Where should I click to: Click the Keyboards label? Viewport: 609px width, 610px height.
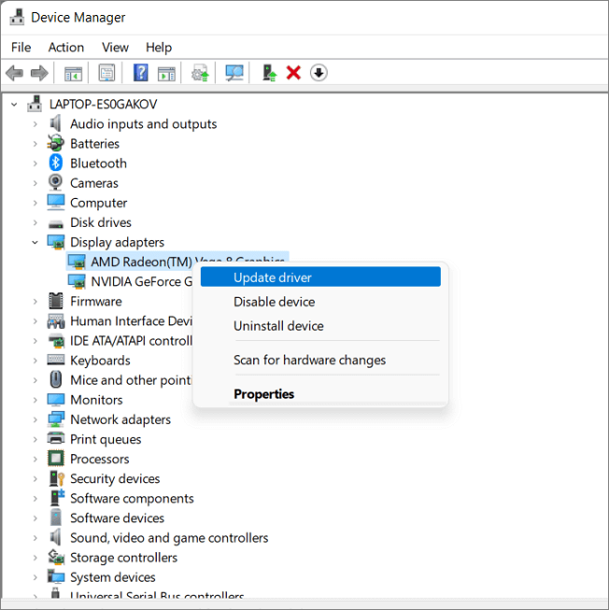[x=100, y=361]
